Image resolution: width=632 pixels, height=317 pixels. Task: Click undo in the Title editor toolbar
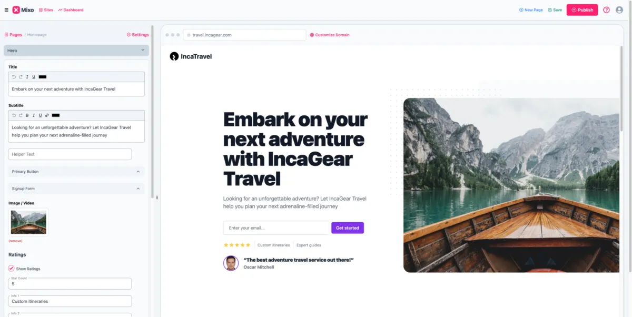(x=14, y=77)
